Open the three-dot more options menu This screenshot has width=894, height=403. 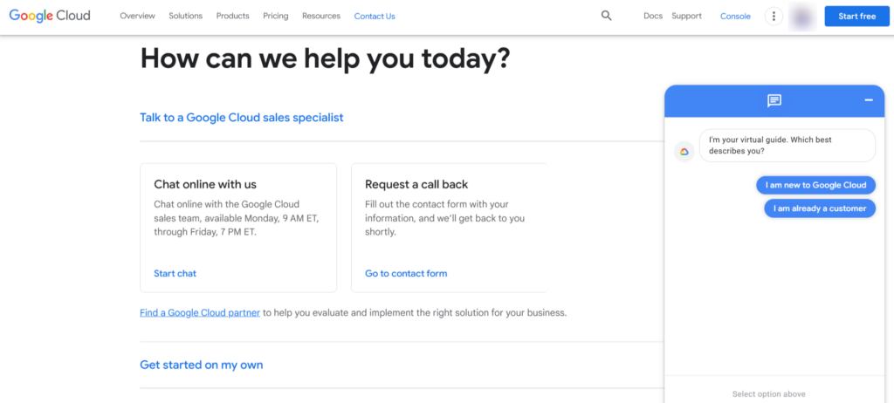click(x=774, y=17)
